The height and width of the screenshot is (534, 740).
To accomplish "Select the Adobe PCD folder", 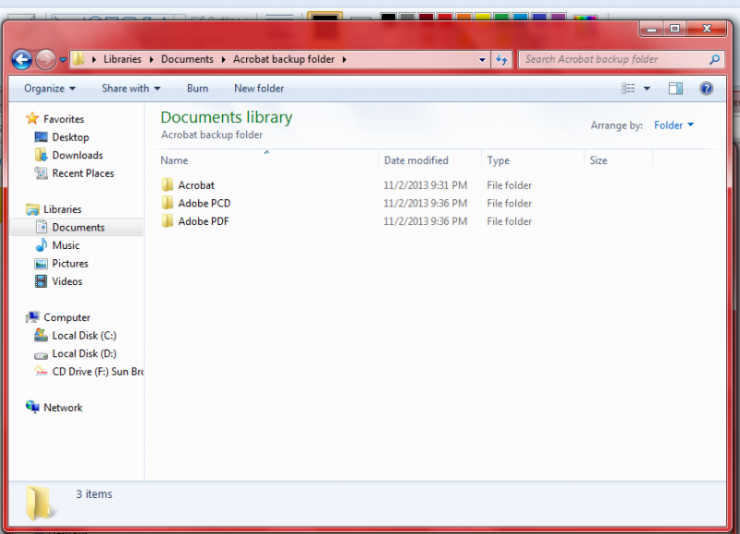I will coord(203,204).
